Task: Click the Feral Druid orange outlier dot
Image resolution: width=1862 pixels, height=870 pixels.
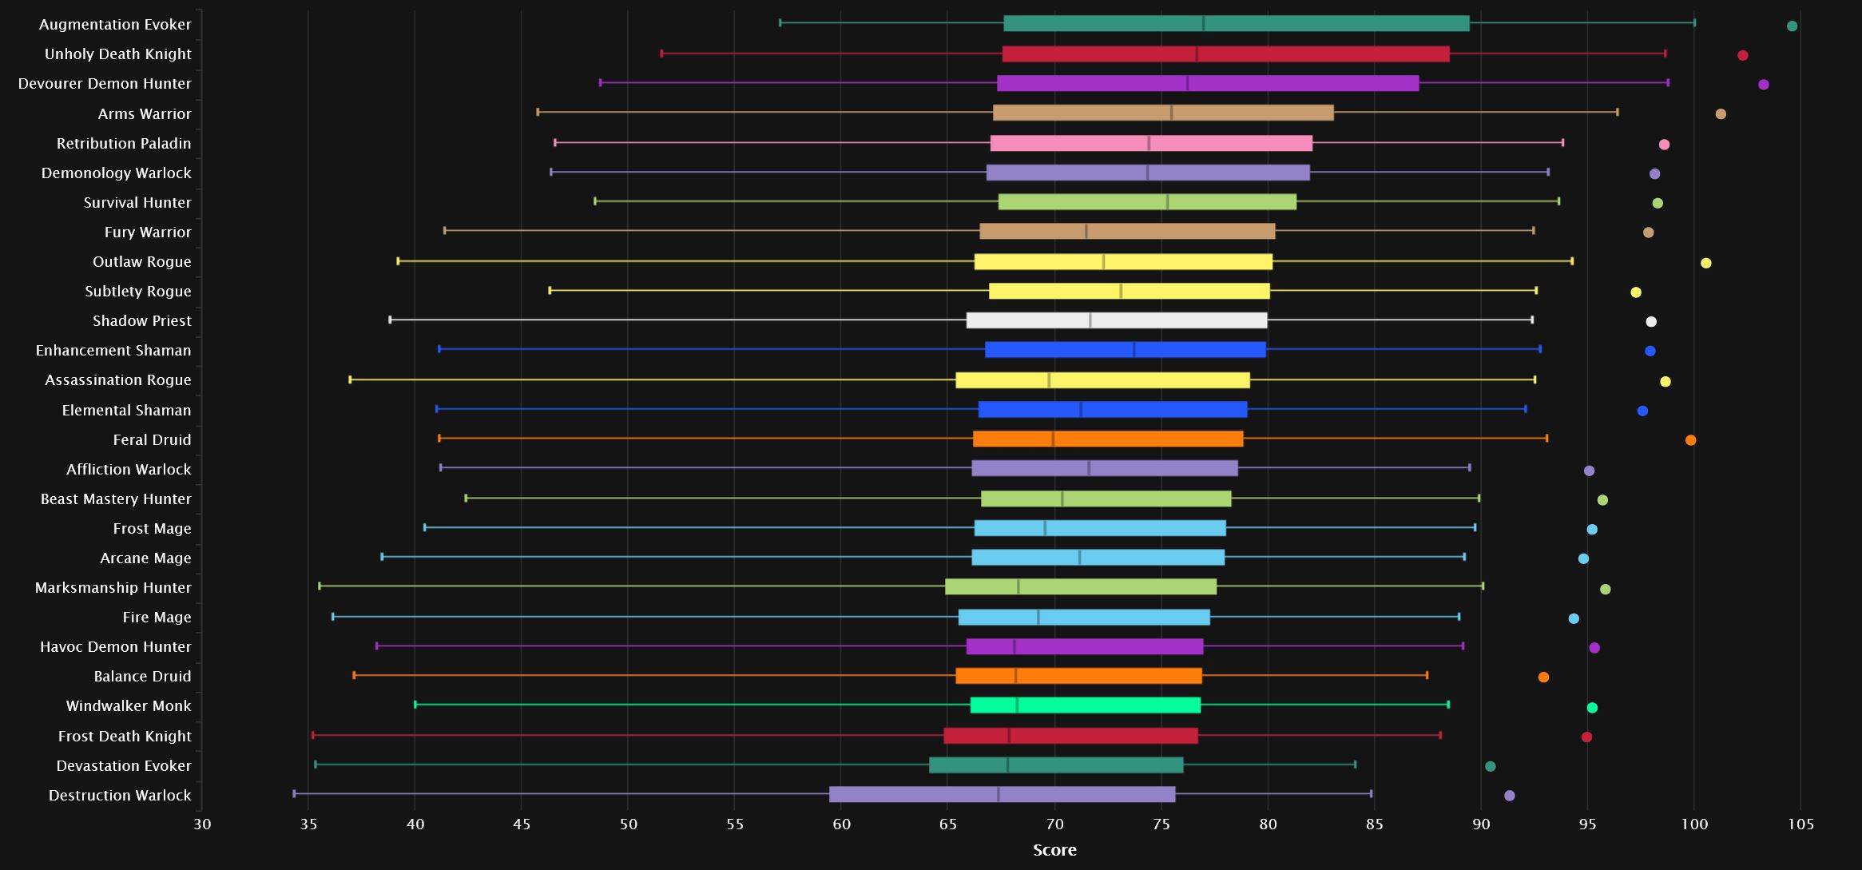Action: click(x=1690, y=440)
